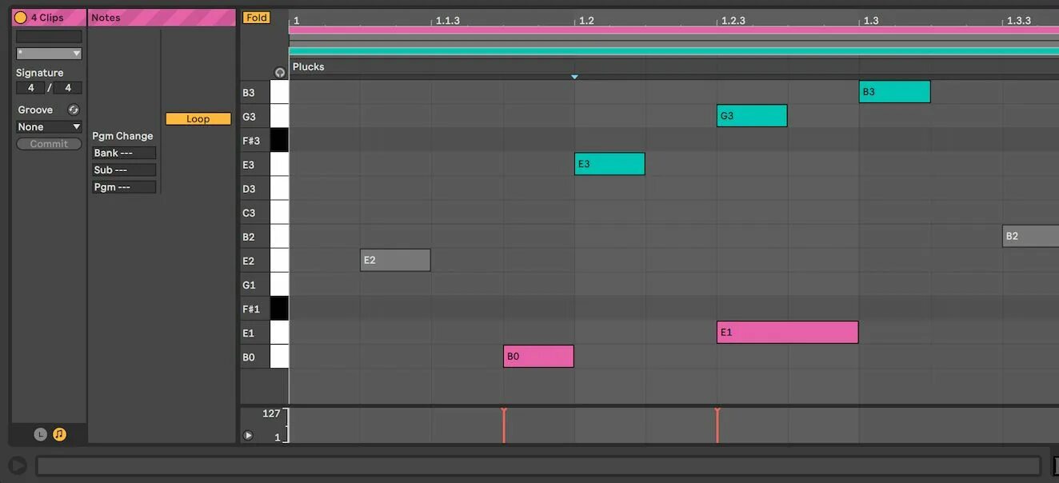The width and height of the screenshot is (1059, 483).
Task: Click the bottom status bar field
Action: pos(538,465)
